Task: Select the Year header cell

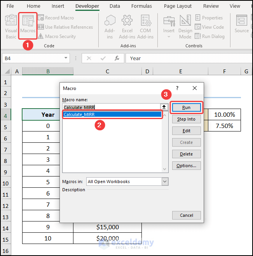Action: pos(41,114)
